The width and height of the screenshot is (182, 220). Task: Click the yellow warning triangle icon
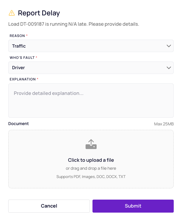[x=12, y=13]
